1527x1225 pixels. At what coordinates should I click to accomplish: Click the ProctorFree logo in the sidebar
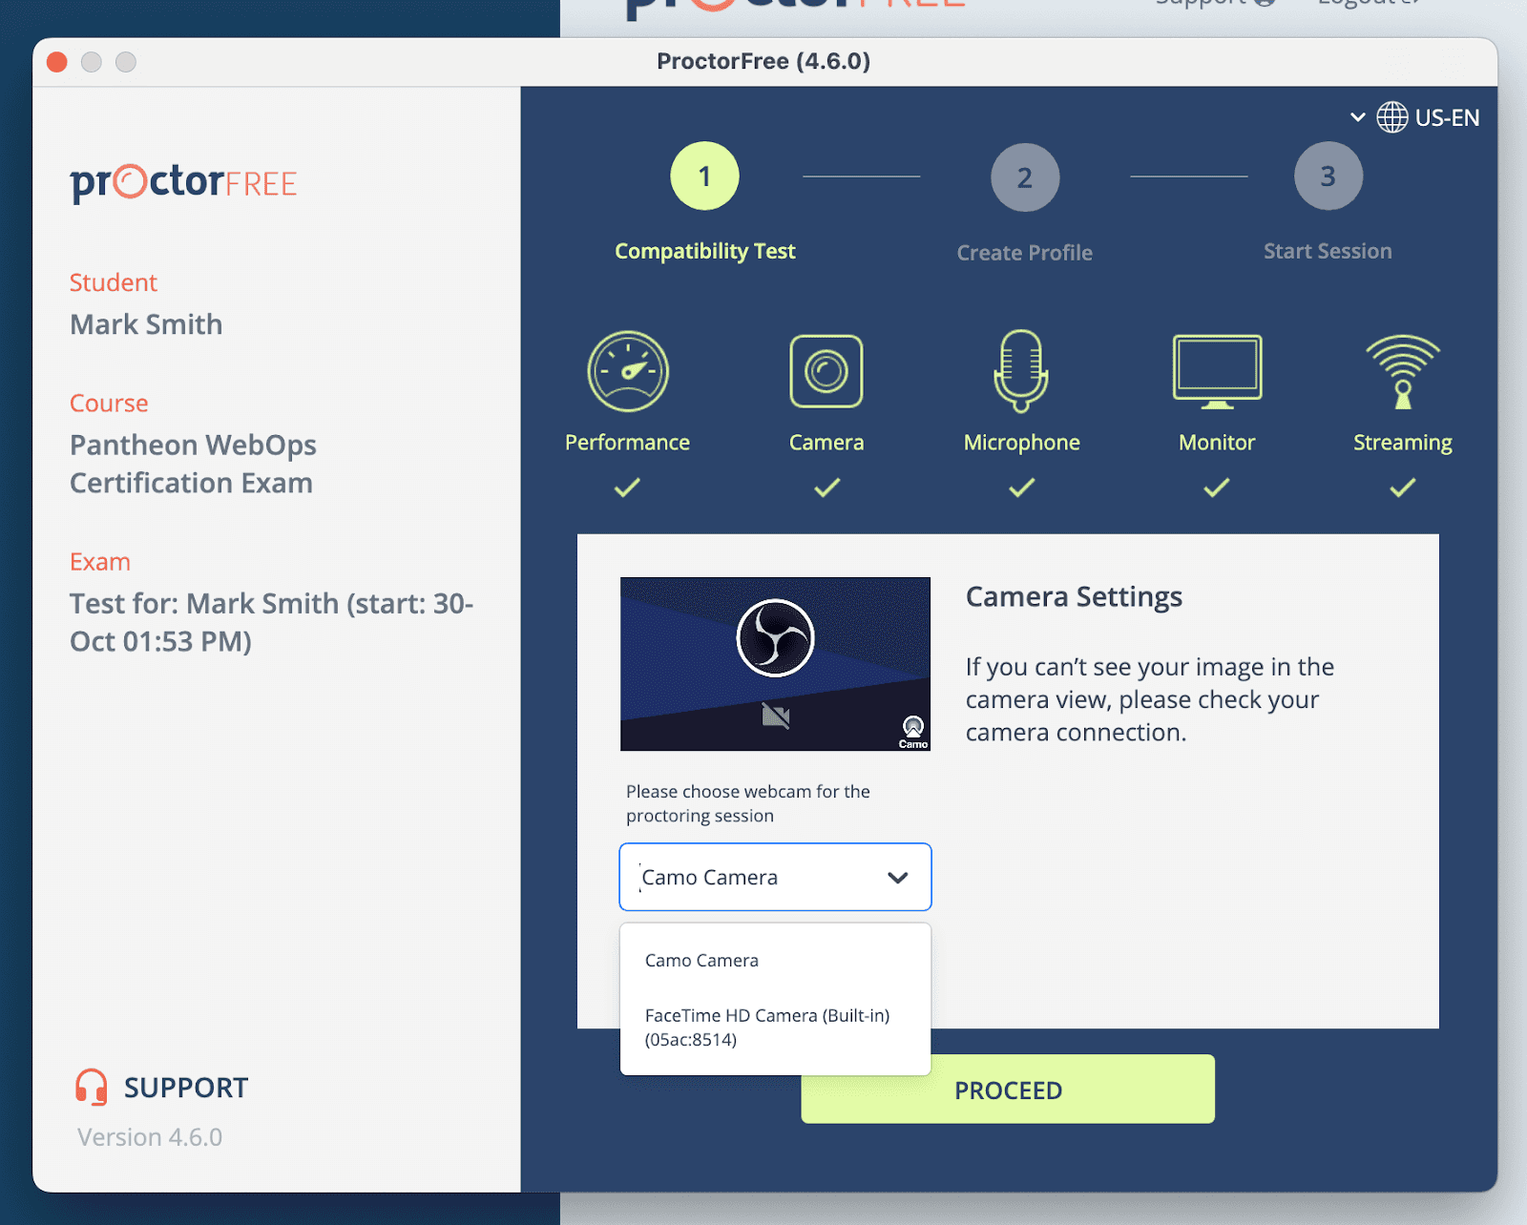point(182,183)
